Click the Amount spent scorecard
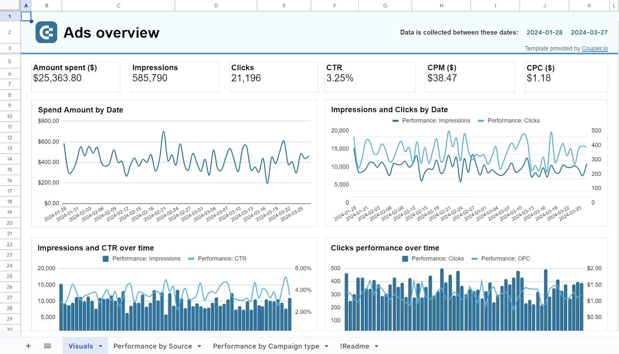619x354 pixels. [x=75, y=77]
